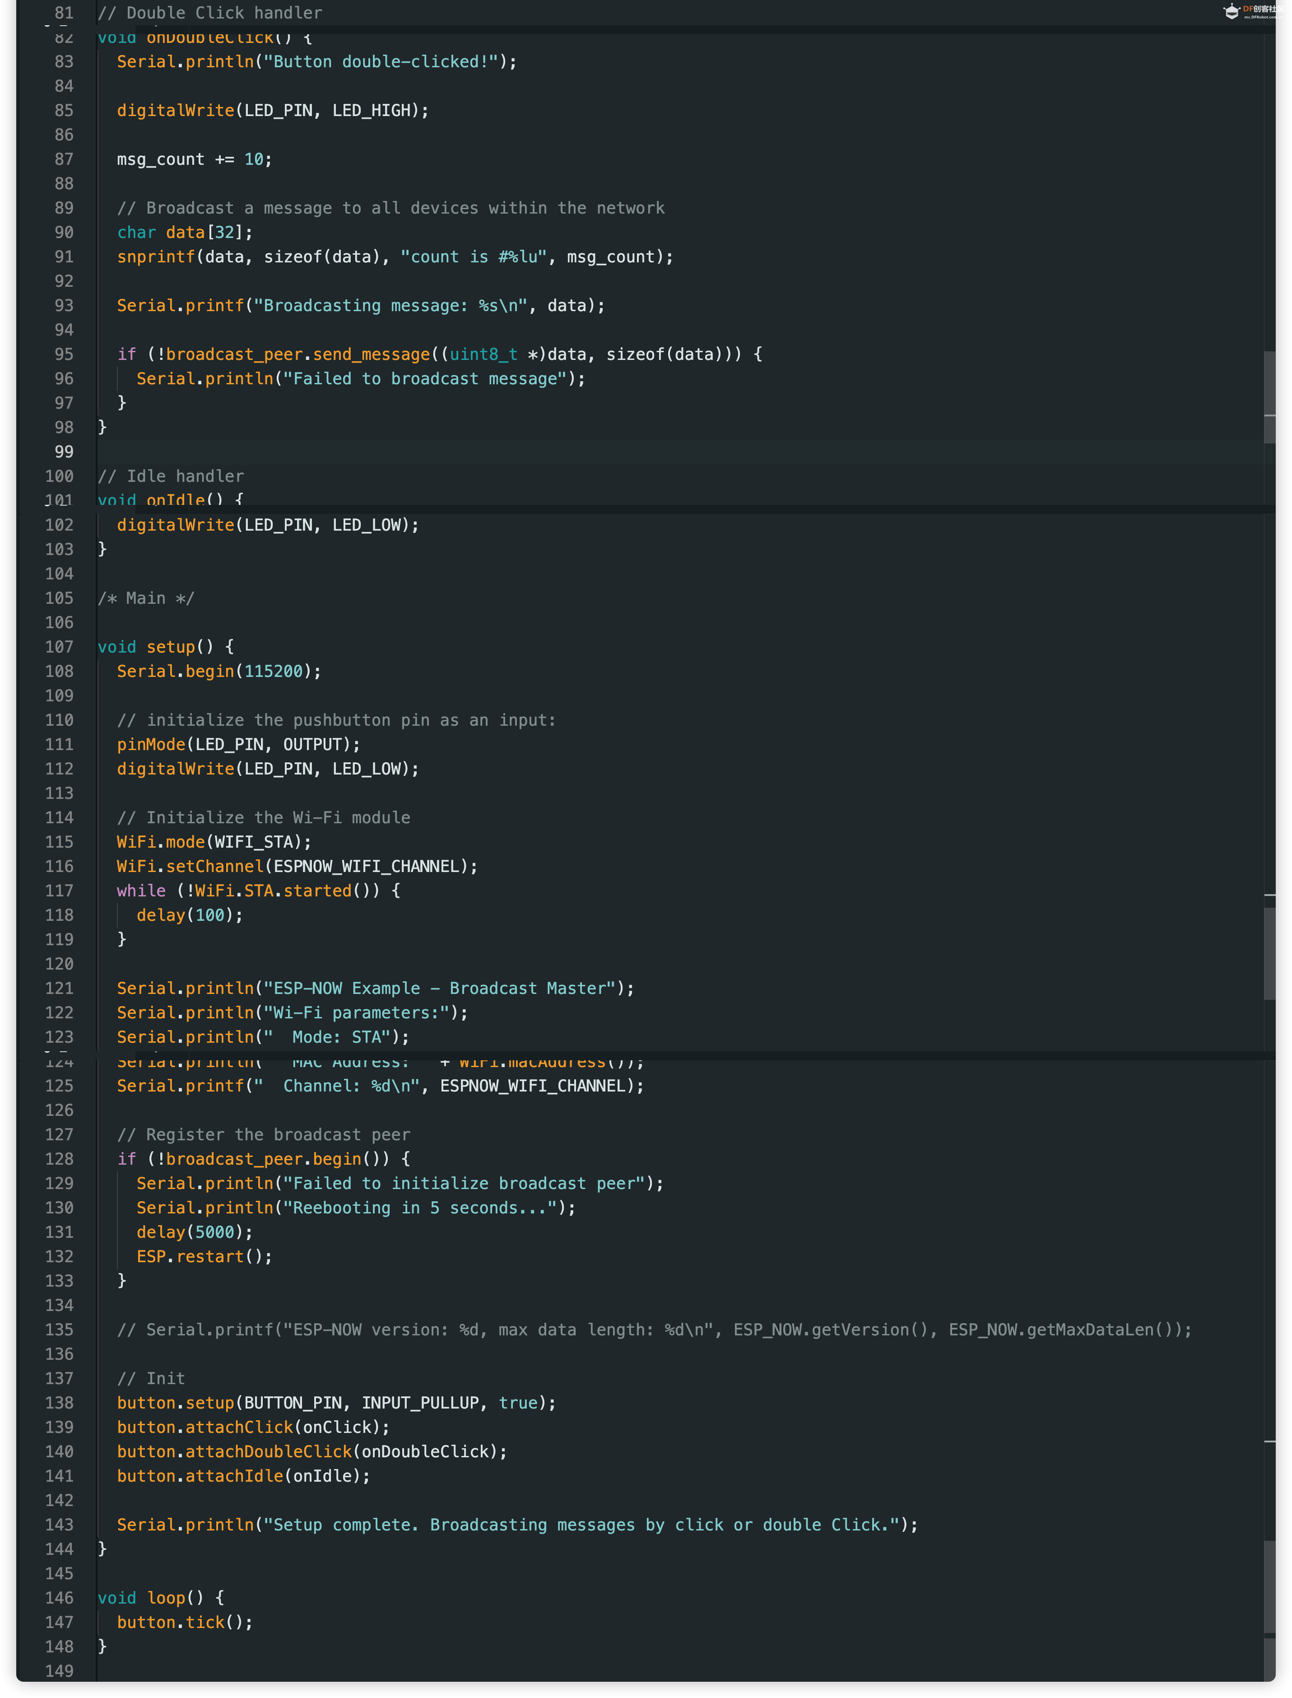The width and height of the screenshot is (1292, 1698).
Task: Click the ESP.restart() statement
Action: (204, 1256)
